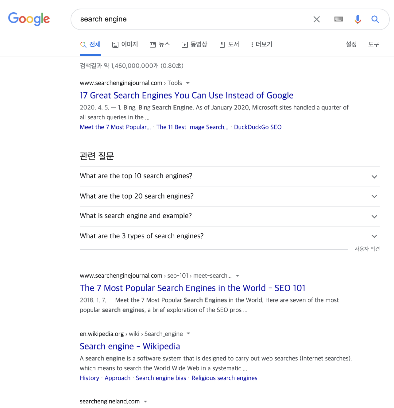
Task: Click the 관련 질문 heading
Action: 97,156
